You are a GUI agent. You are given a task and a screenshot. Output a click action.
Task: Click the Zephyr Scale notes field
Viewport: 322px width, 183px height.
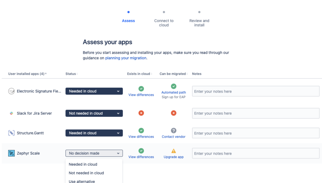pos(255,154)
